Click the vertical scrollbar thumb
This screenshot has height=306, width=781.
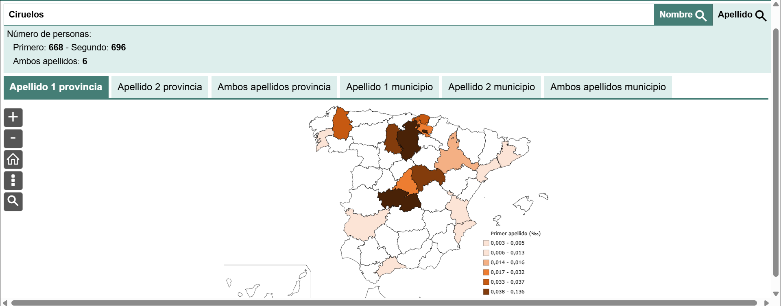776,152
